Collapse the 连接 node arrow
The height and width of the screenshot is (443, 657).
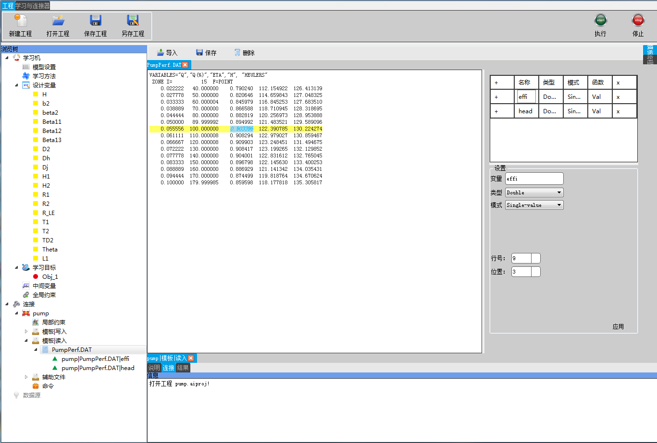point(7,304)
